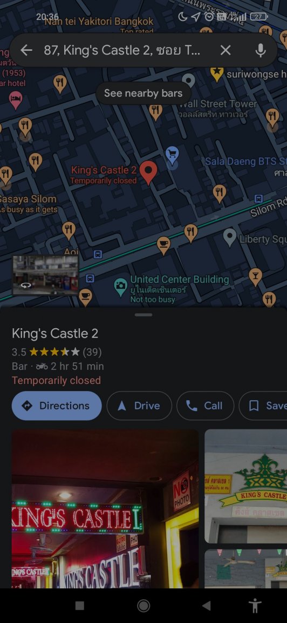Tap the microphone voice search icon
Screen dimensions: 287x623
coord(260,50)
